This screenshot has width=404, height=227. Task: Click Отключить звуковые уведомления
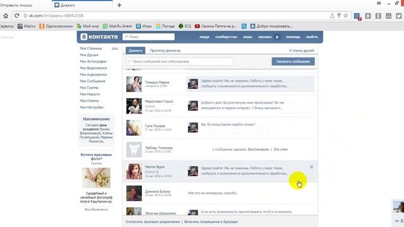click(153, 221)
